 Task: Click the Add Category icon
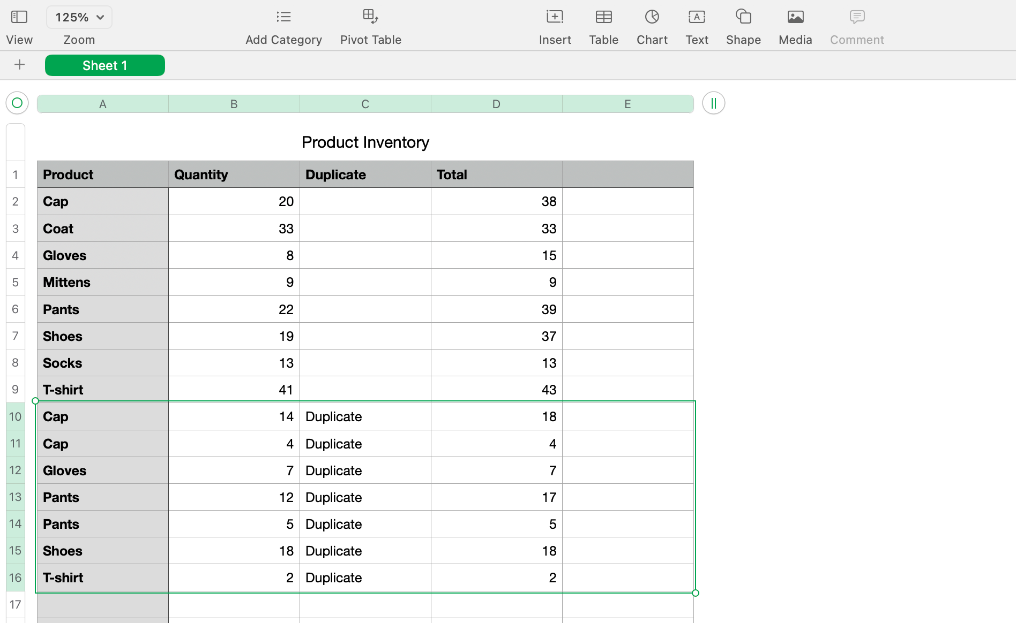pos(283,17)
